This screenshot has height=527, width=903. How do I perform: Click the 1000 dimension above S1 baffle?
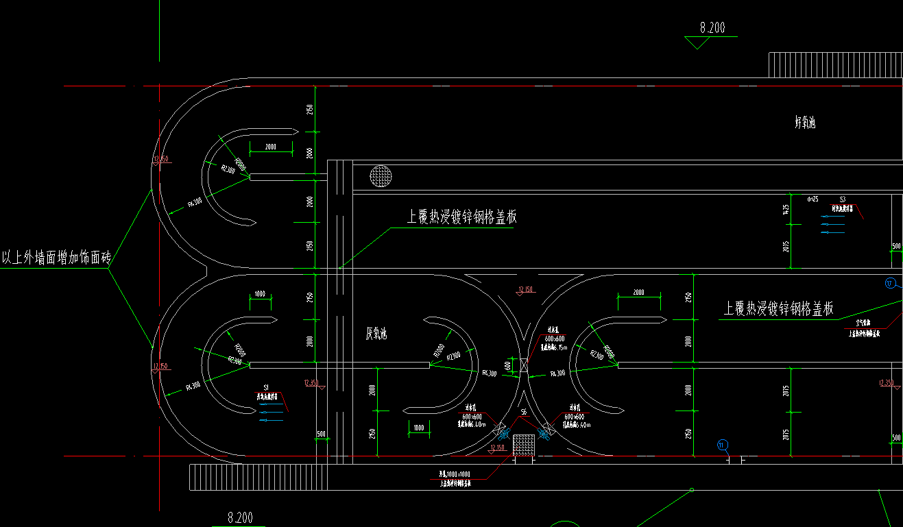point(260,293)
